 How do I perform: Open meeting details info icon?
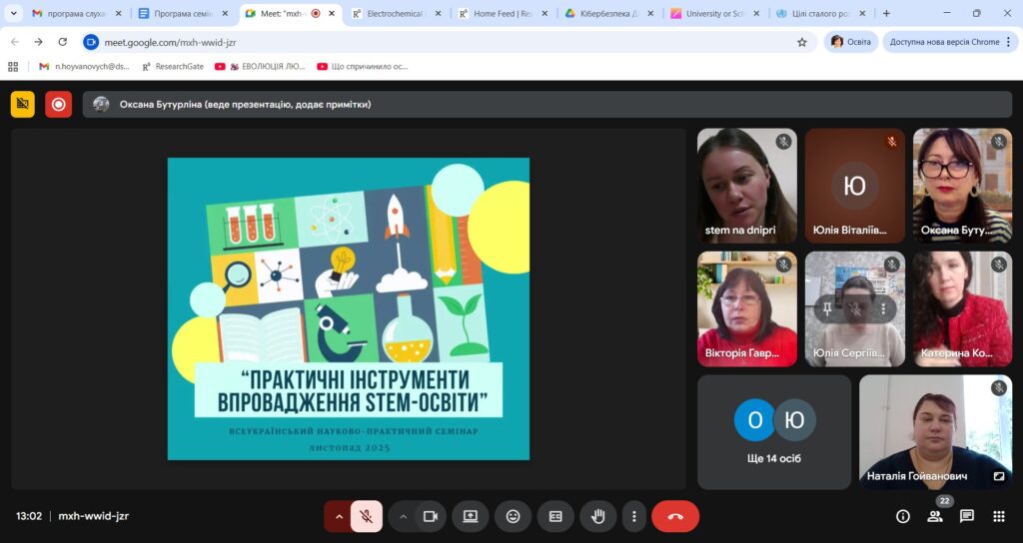pos(903,516)
